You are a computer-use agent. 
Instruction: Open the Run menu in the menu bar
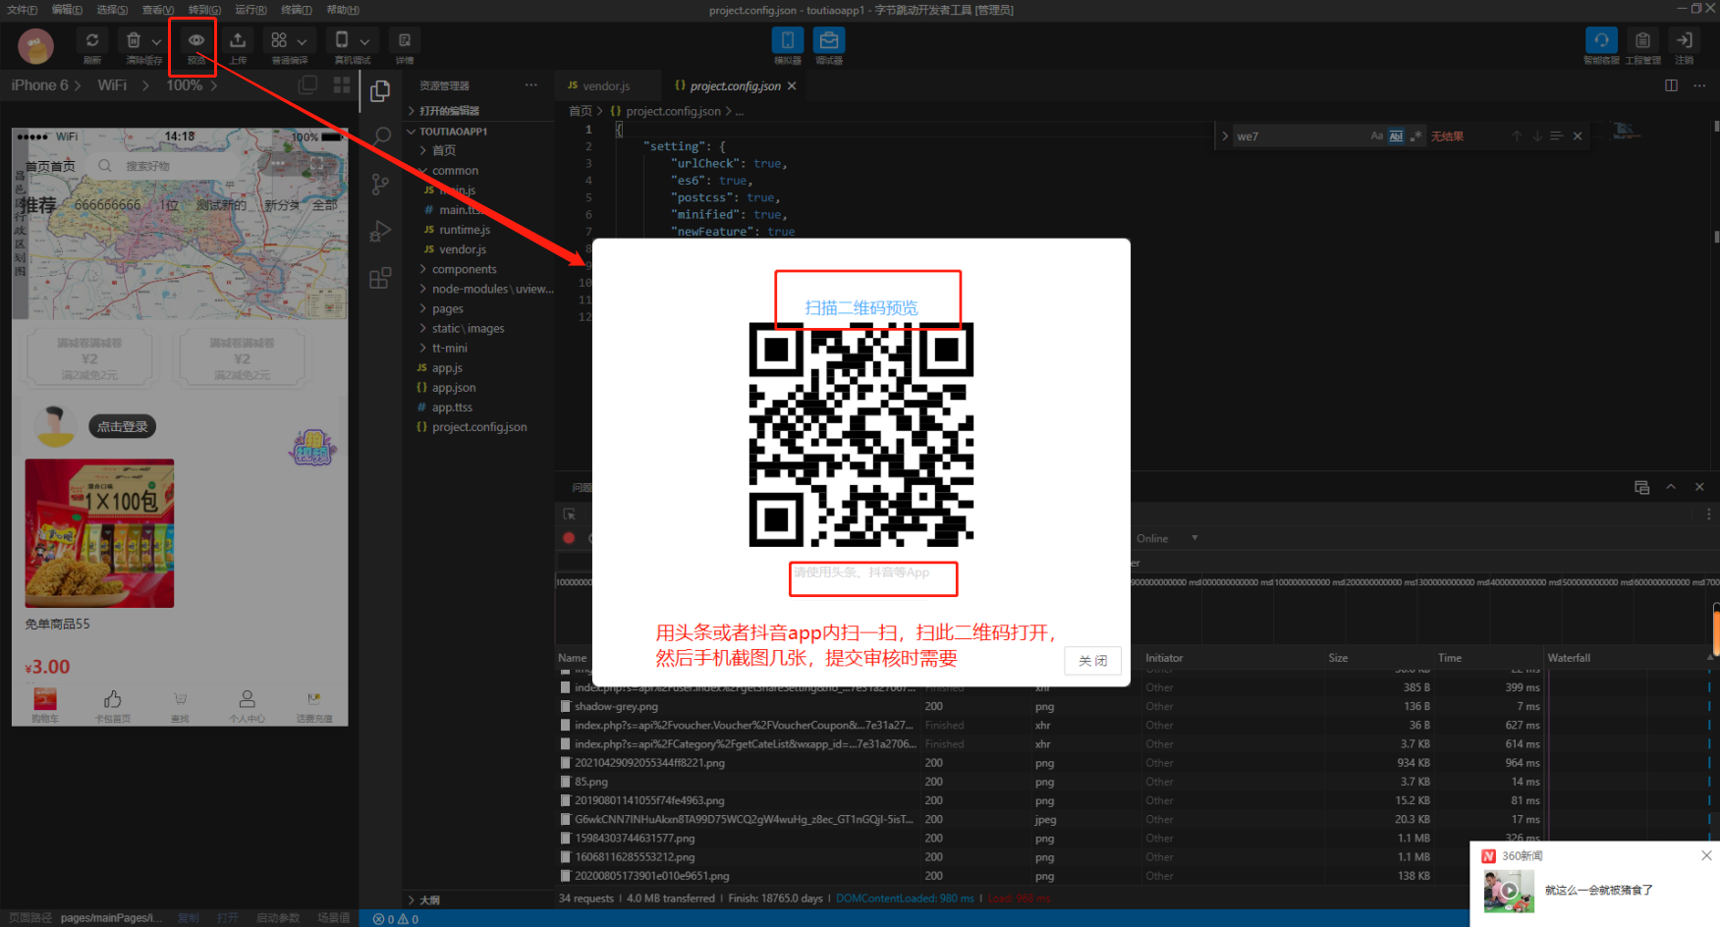[250, 10]
